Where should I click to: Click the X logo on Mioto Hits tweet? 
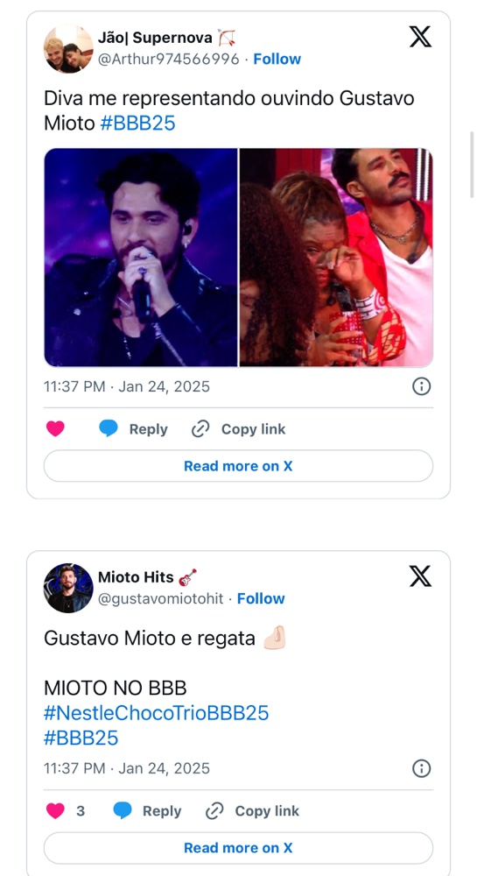tap(420, 576)
